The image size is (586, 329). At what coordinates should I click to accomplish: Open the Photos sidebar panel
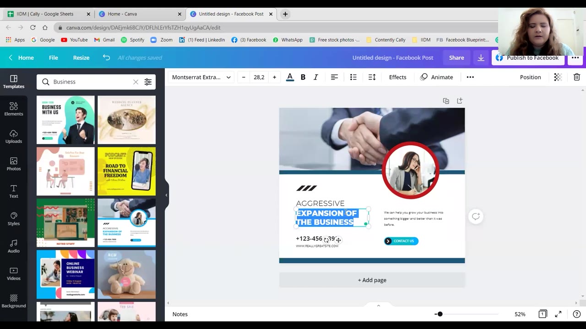14,164
